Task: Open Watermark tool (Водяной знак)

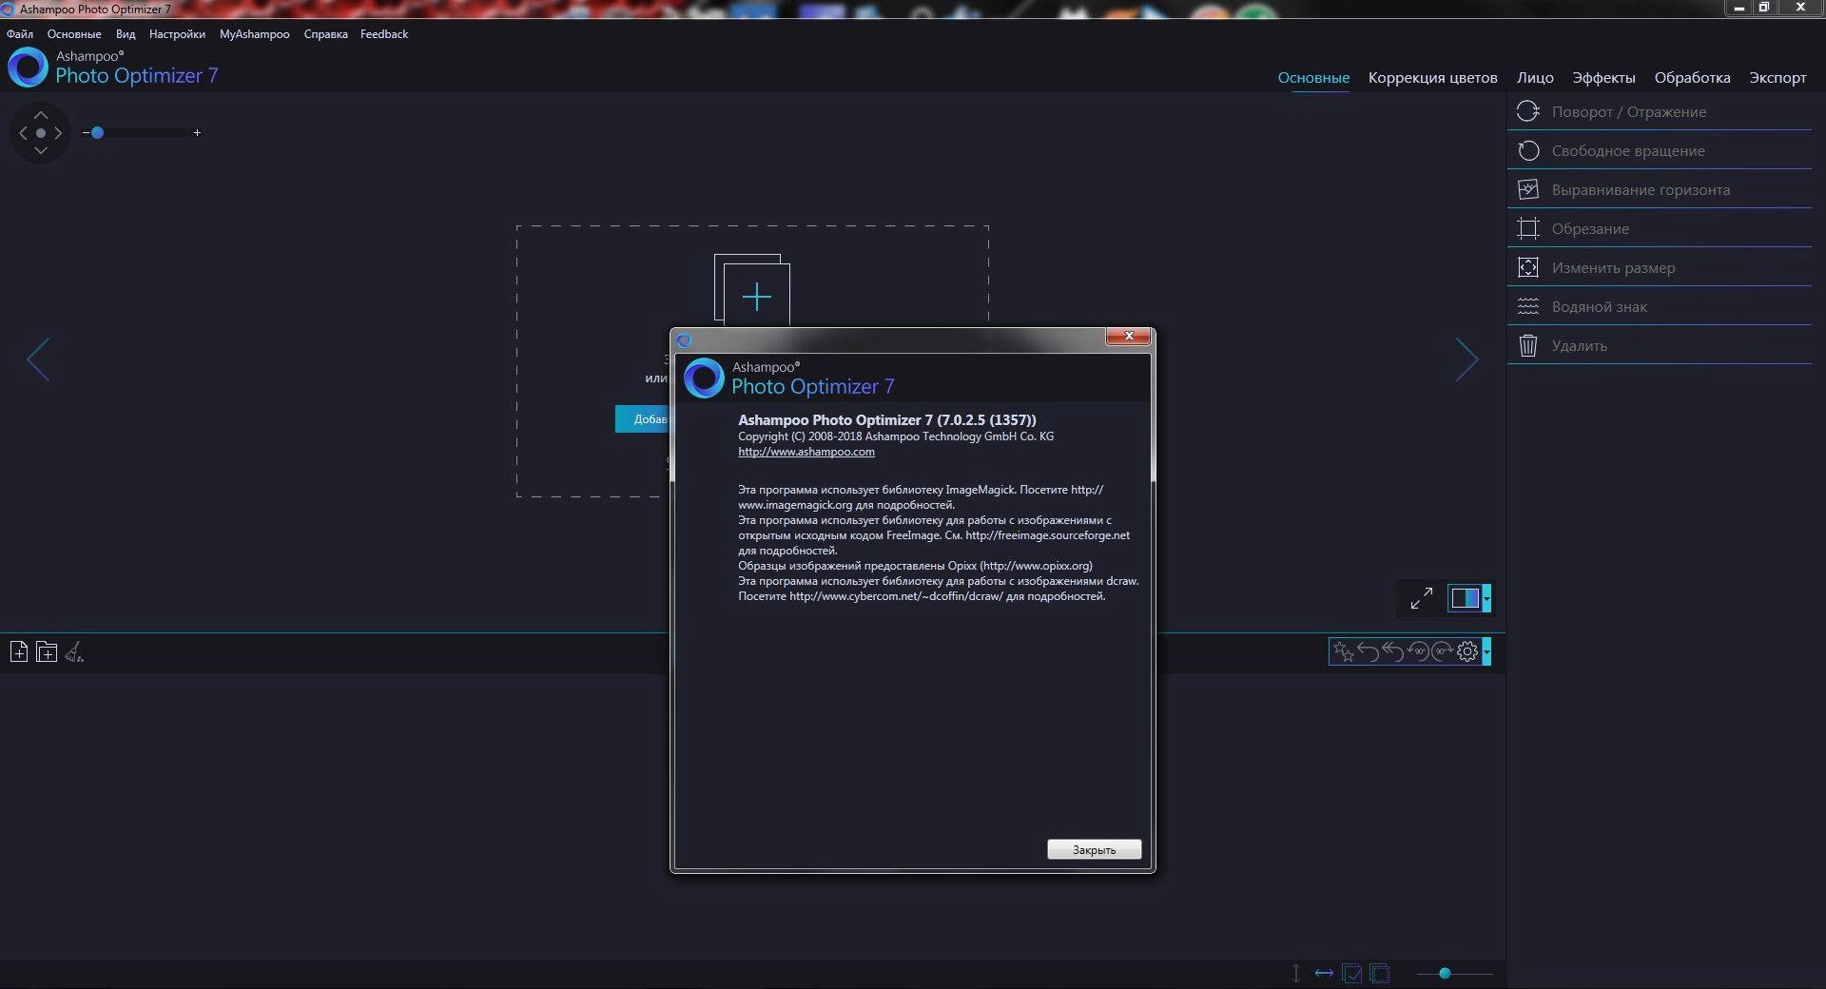Action: (x=1659, y=306)
